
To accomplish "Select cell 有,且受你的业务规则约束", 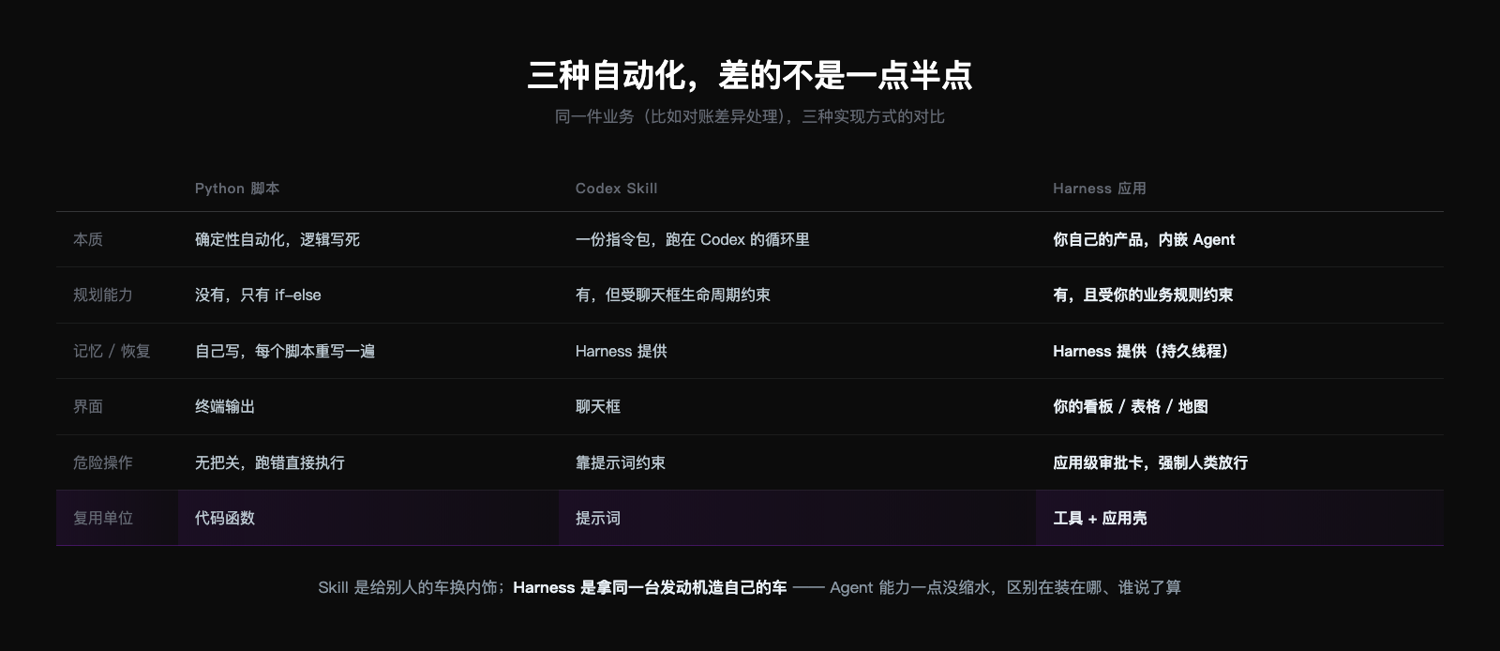I will tap(1143, 295).
